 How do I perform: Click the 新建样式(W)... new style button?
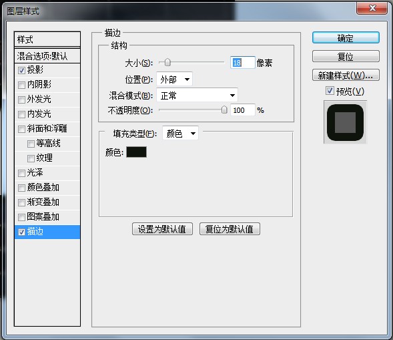(346, 75)
